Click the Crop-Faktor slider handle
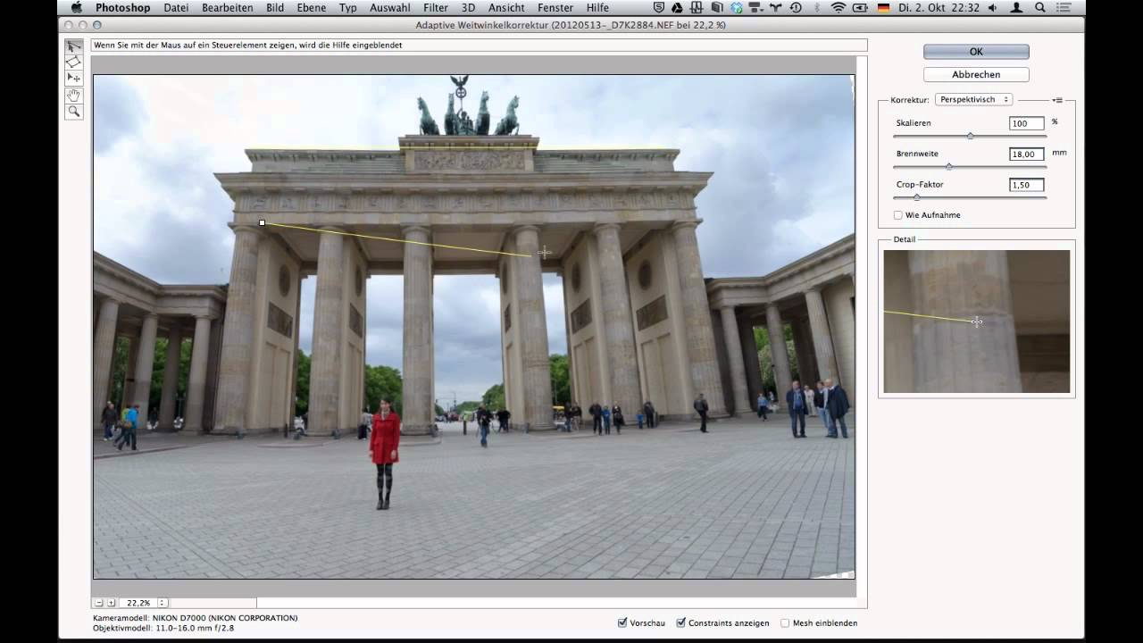The image size is (1143, 643). pyautogui.click(x=916, y=196)
